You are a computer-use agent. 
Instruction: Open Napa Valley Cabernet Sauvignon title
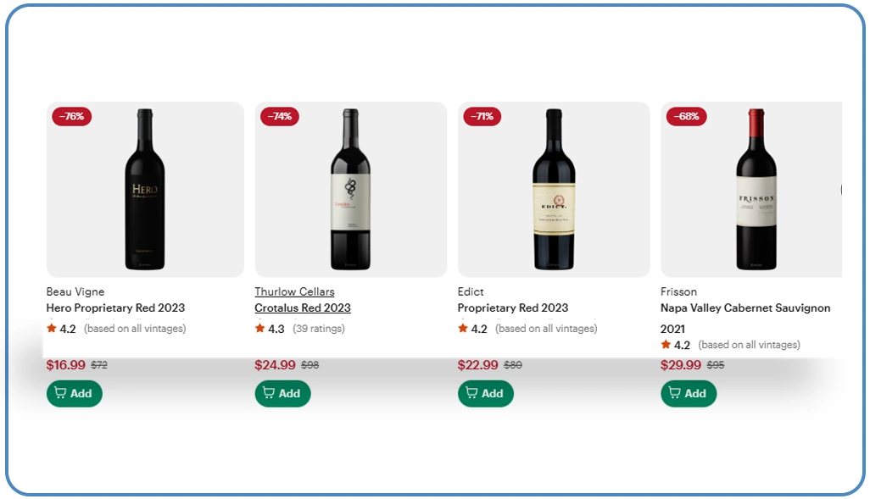[745, 308]
